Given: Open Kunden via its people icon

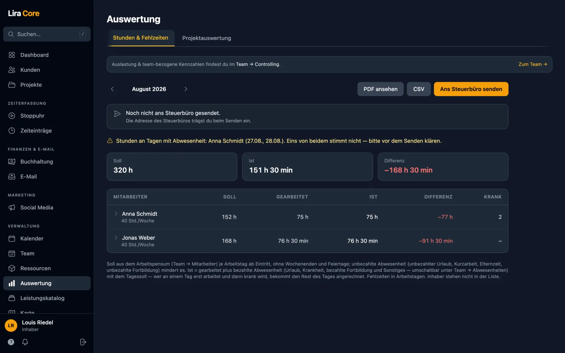Looking at the screenshot, I should pyautogui.click(x=12, y=70).
